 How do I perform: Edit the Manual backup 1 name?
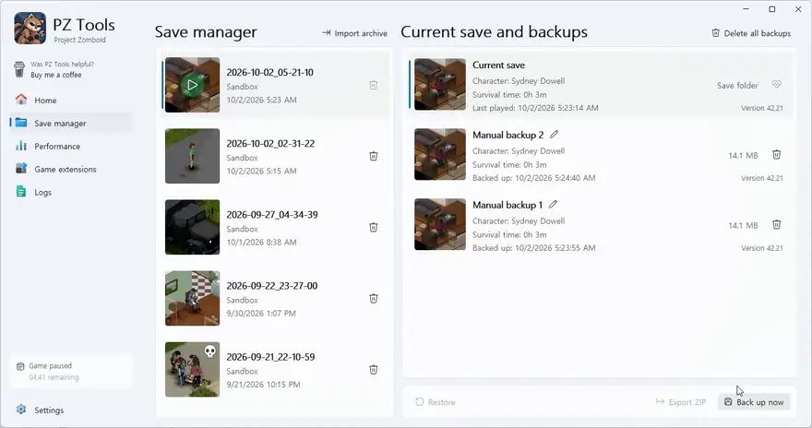(553, 205)
